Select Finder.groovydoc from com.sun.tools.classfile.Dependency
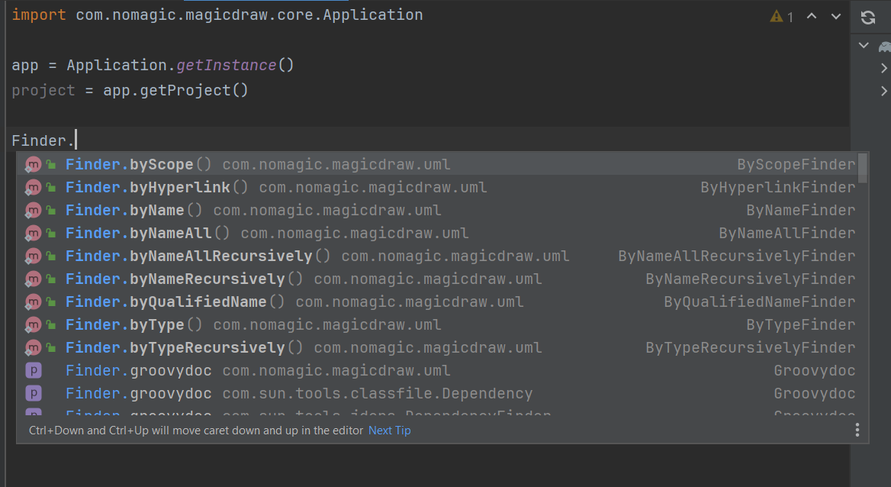 436,394
